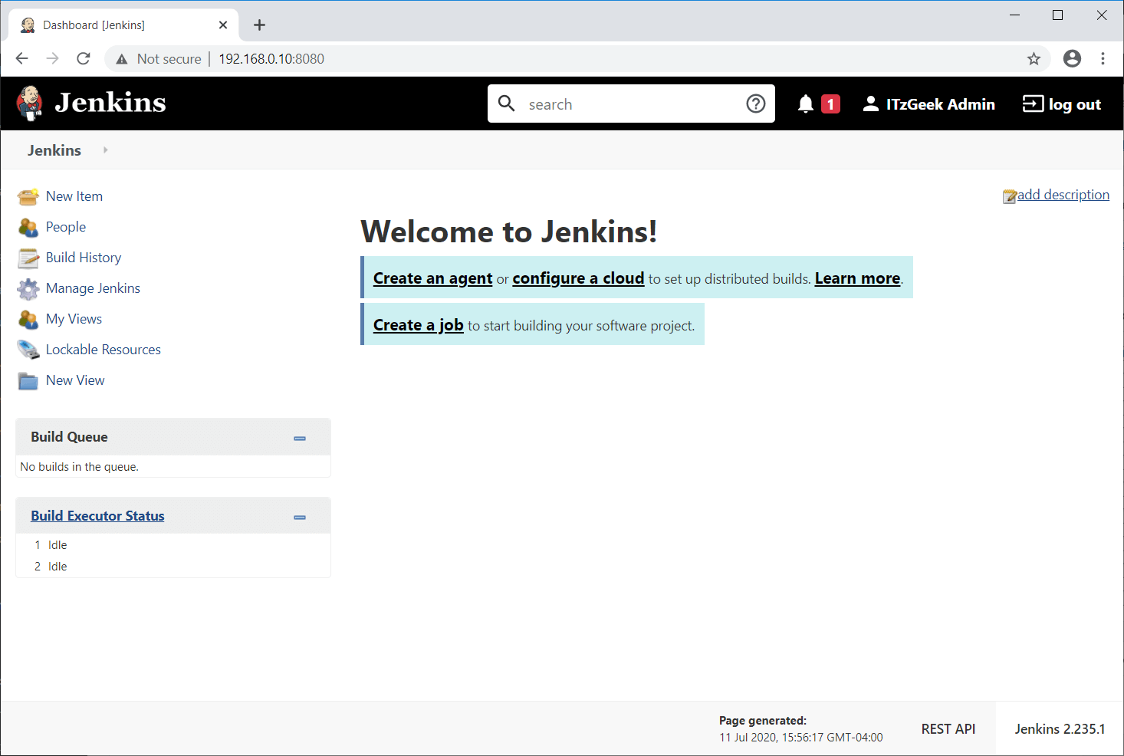
Task: Click the New Item icon
Action: (28, 196)
